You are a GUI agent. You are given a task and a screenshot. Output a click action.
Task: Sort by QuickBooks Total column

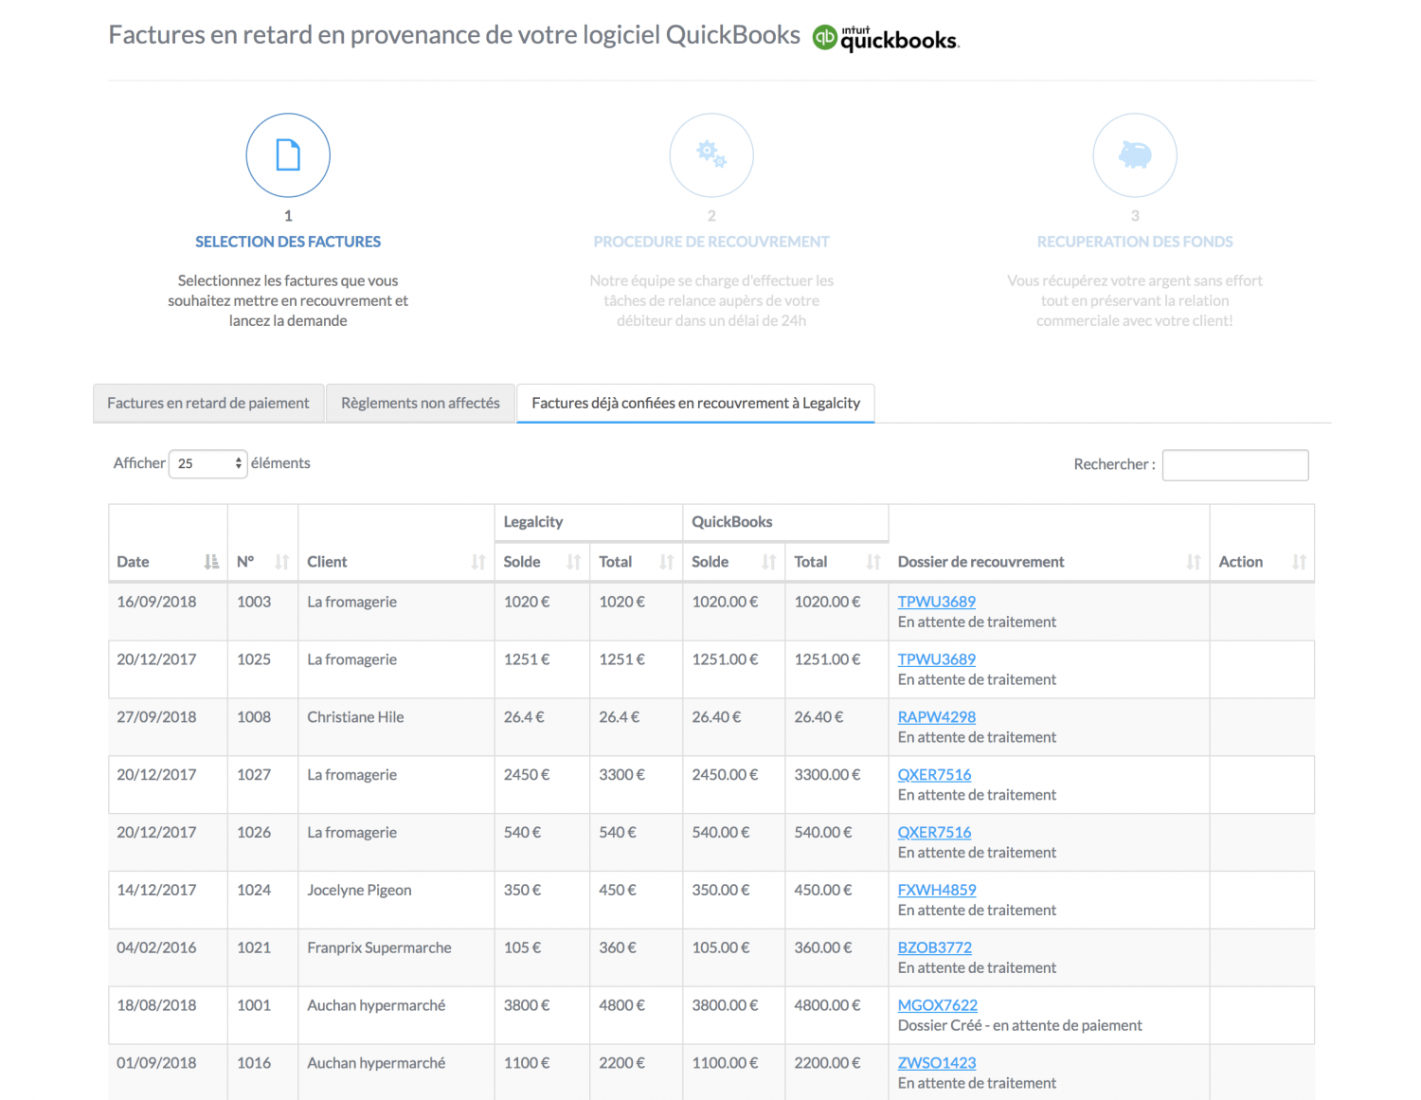pos(836,562)
